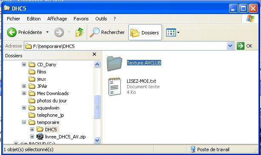Open the Précédente history dropdown arrow
261x155 pixels.
tap(48, 32)
